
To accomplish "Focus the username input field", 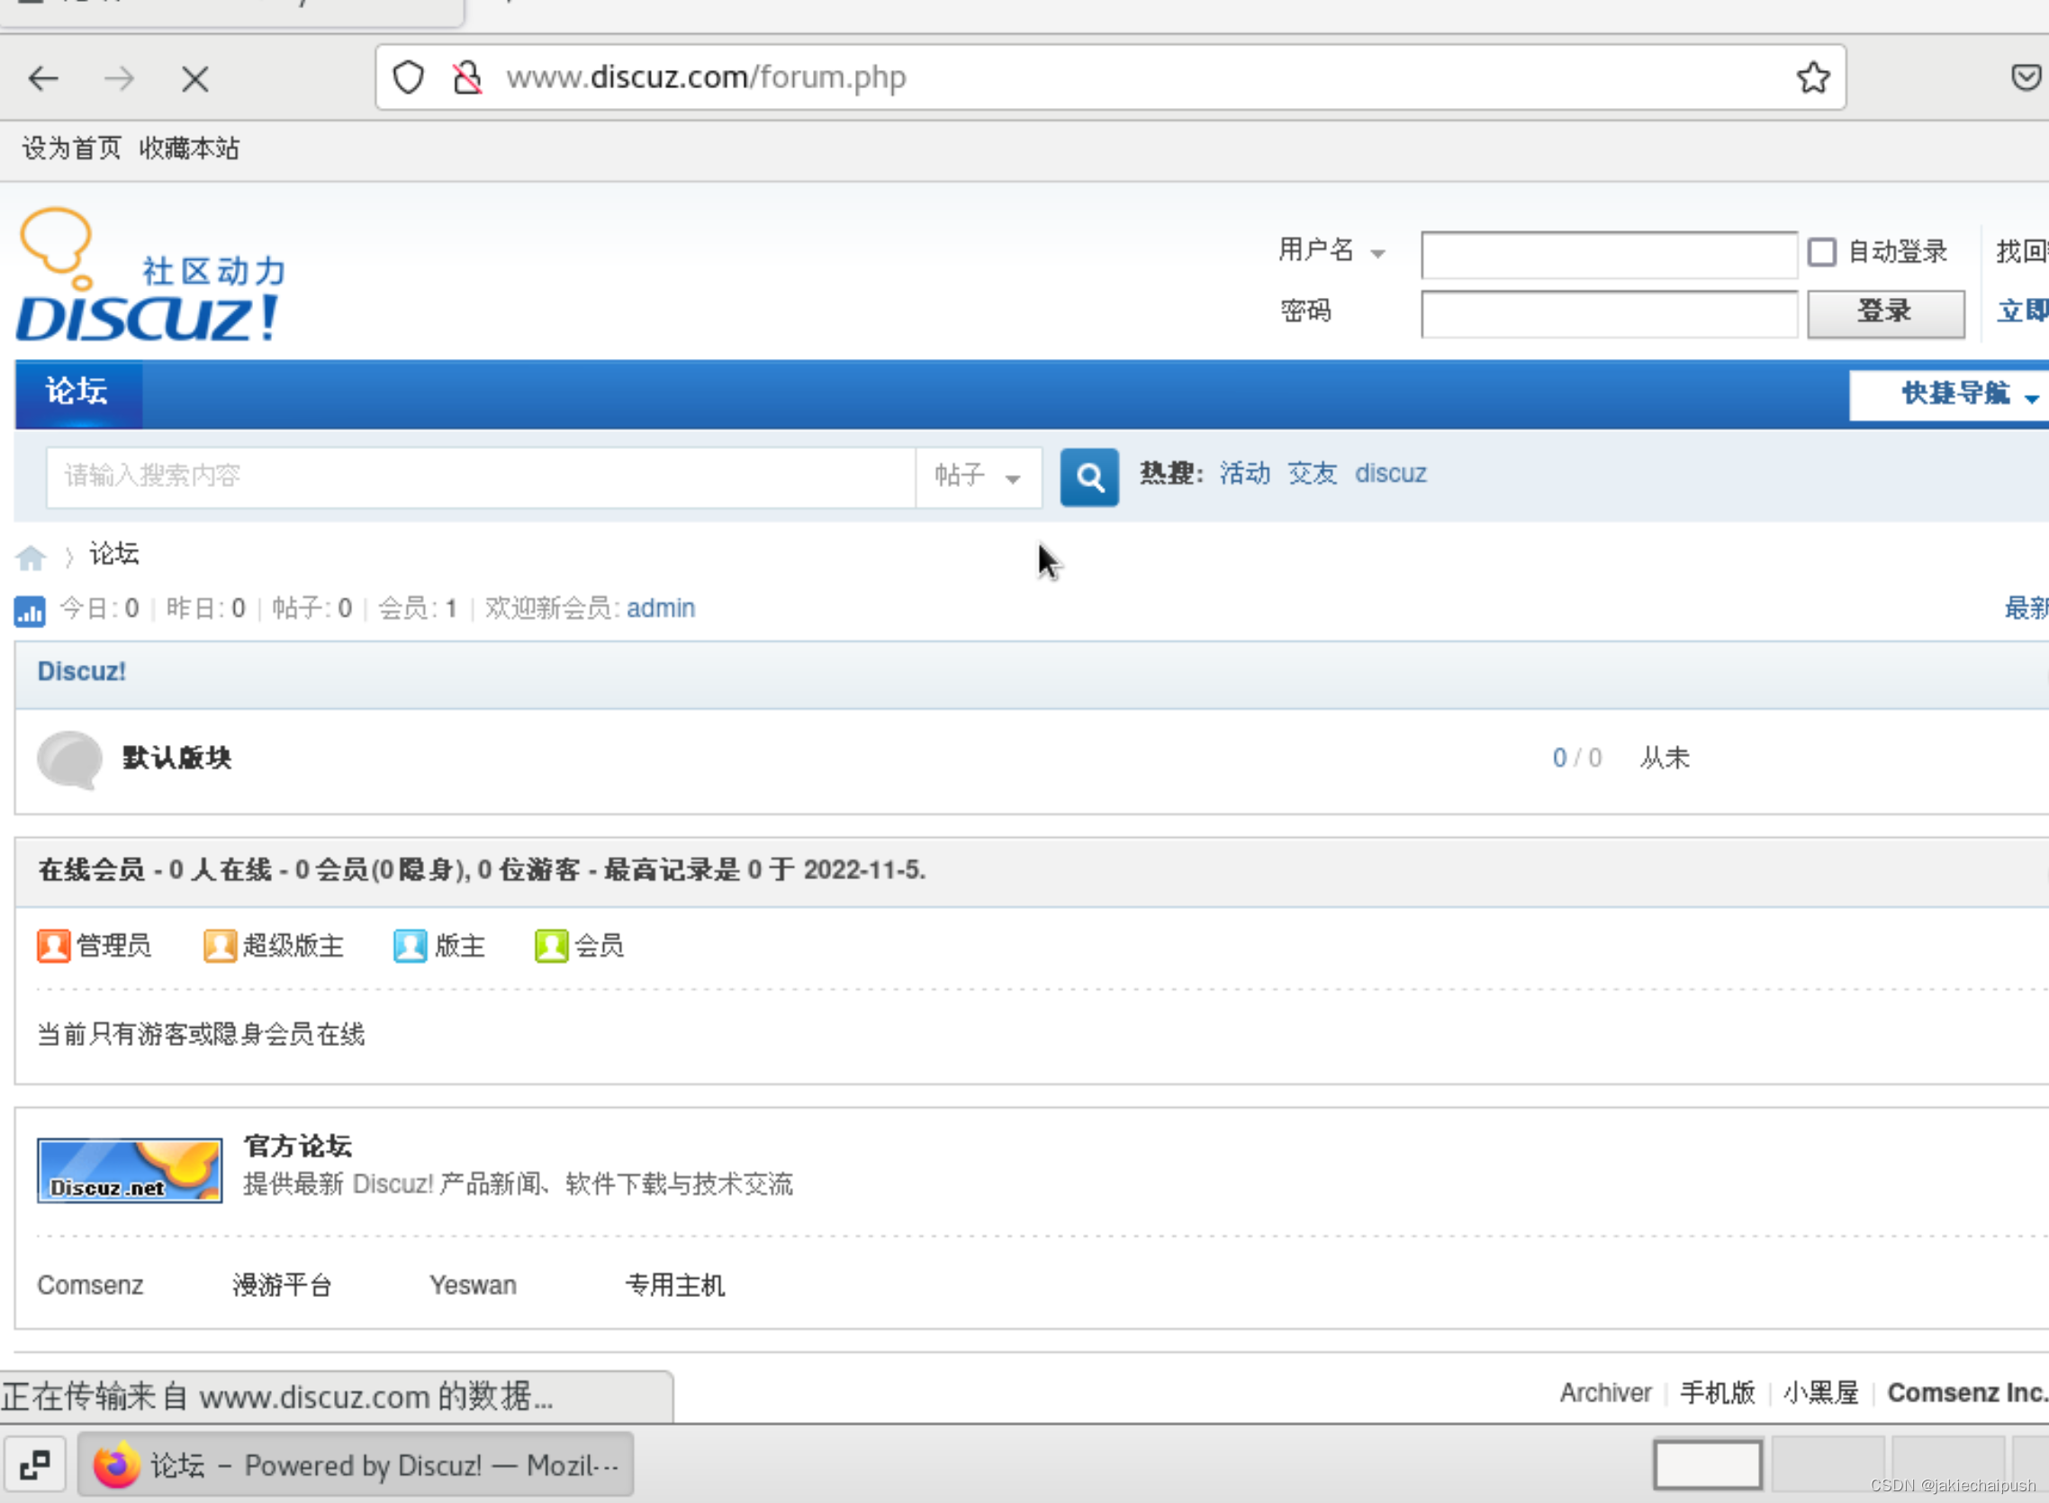I will tap(1609, 254).
